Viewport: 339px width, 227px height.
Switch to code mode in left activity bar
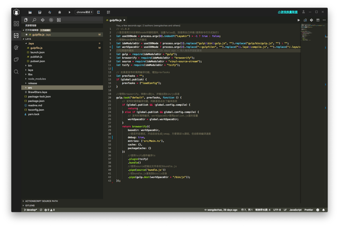point(16,36)
